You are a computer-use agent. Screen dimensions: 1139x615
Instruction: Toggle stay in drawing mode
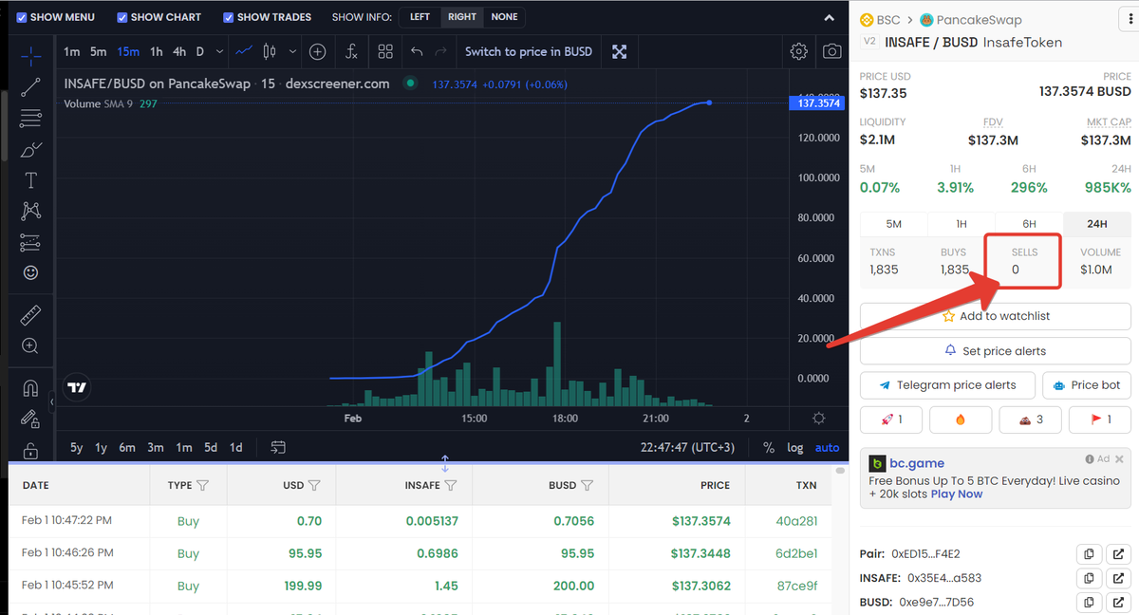point(30,419)
